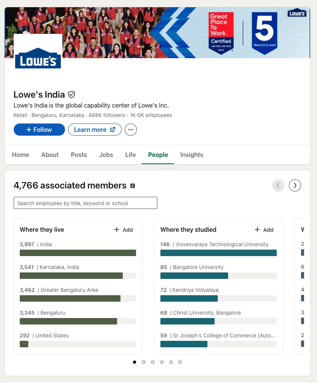This screenshot has width=317, height=383.
Task: Select the People tab
Action: point(158,155)
